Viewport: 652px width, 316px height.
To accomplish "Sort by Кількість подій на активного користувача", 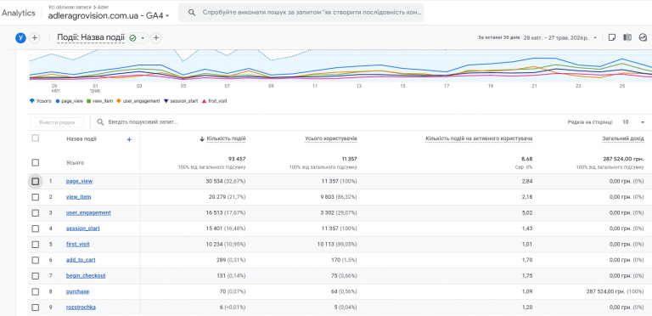I will point(479,138).
